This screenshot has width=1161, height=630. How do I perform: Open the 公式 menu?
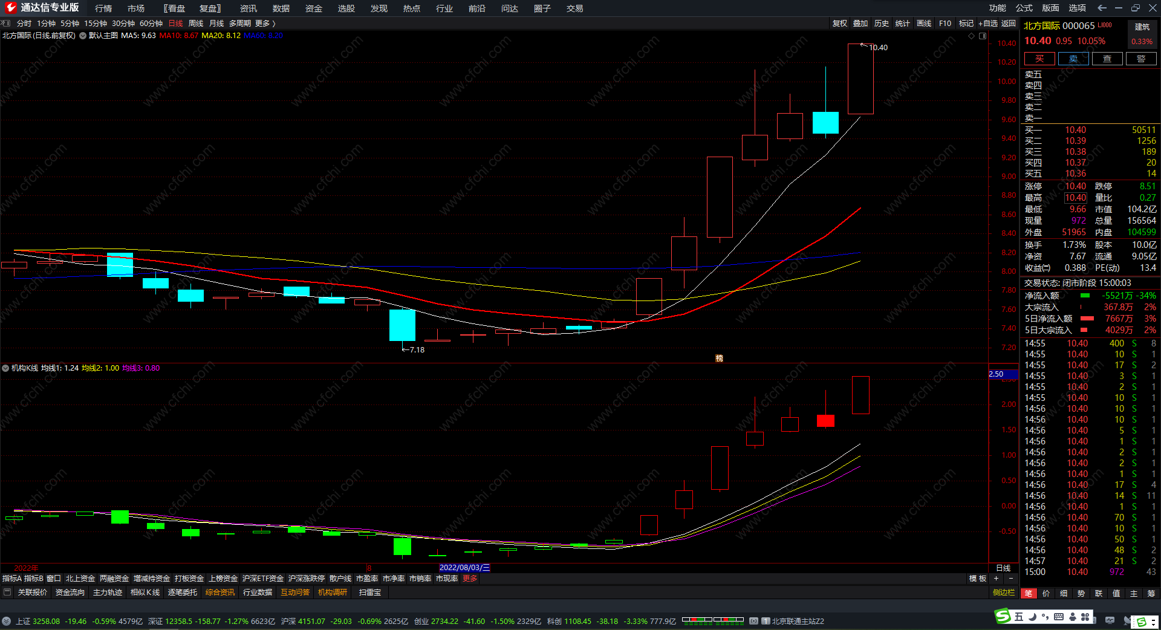click(x=1024, y=8)
